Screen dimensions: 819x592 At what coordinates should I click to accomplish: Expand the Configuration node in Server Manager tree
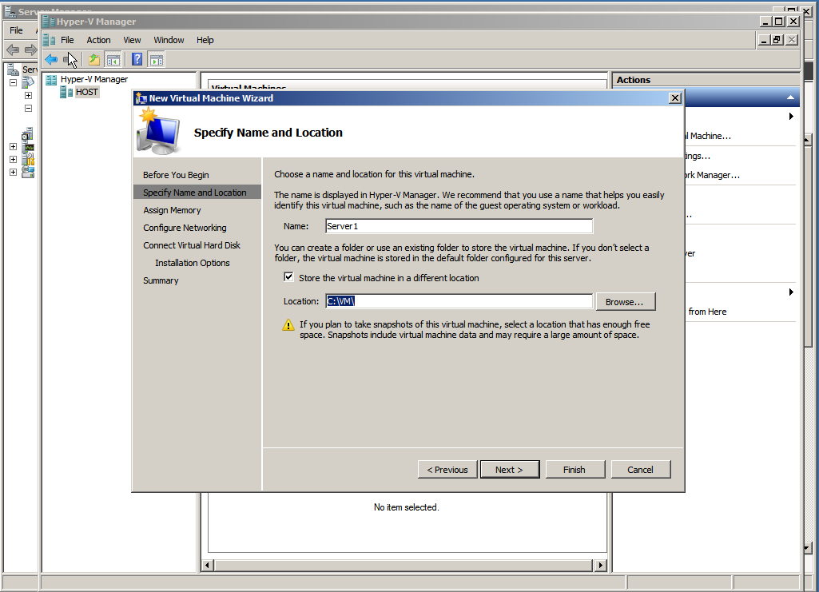click(13, 159)
